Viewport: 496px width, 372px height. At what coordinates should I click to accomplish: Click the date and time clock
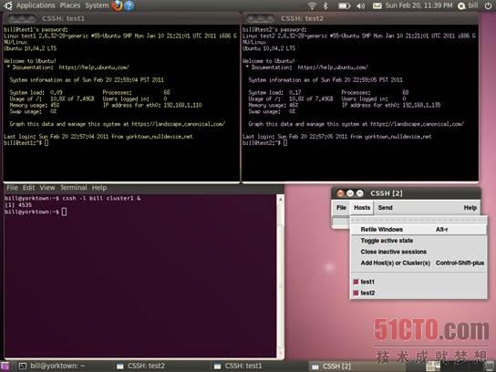418,5
